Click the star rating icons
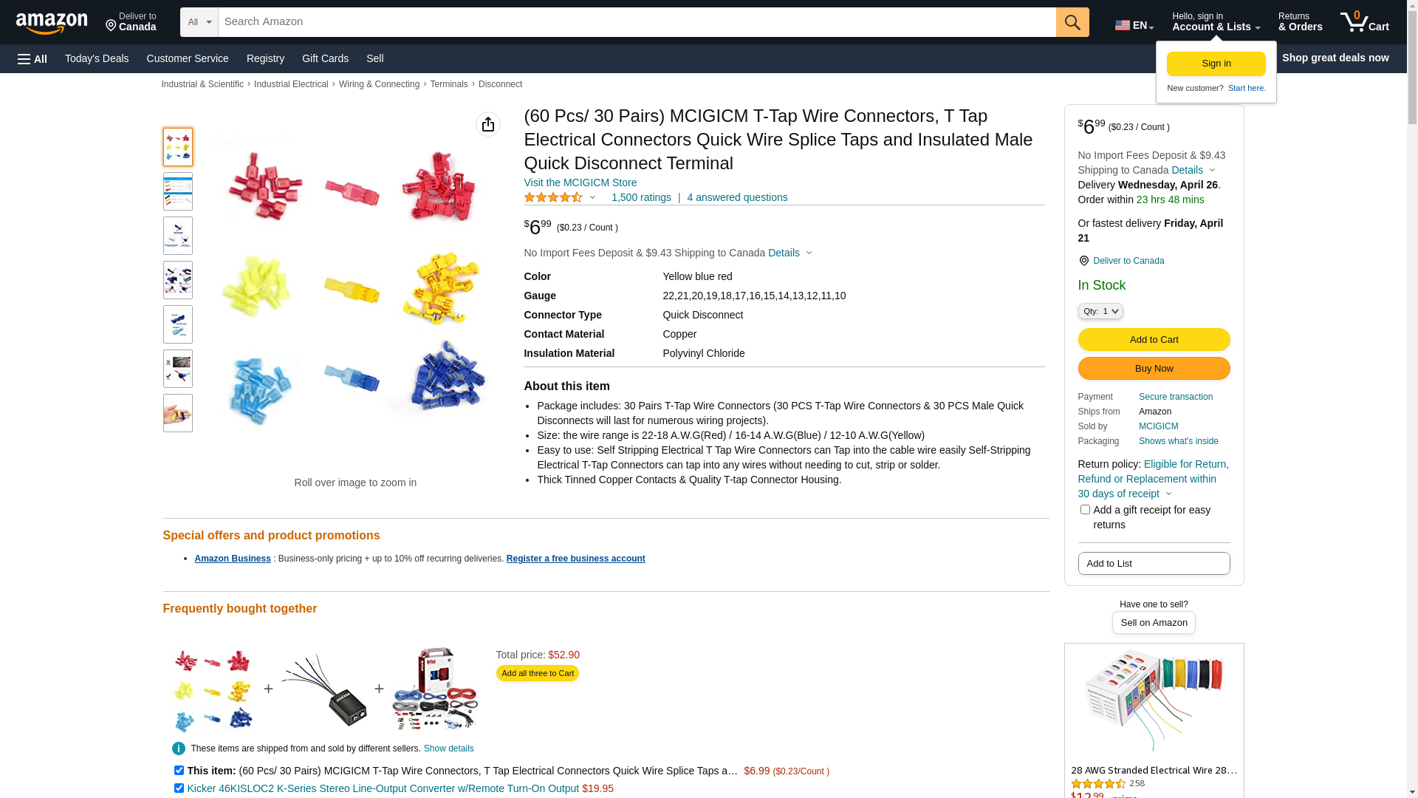This screenshot has width=1418, height=798. click(x=553, y=197)
